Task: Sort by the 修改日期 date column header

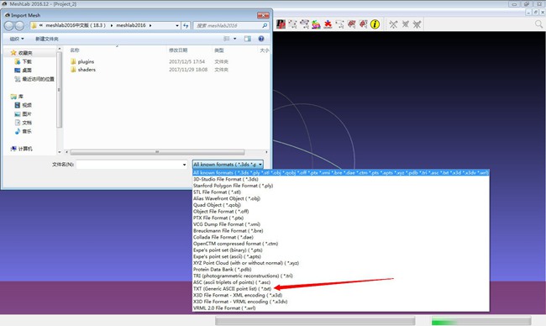Action: (x=178, y=50)
